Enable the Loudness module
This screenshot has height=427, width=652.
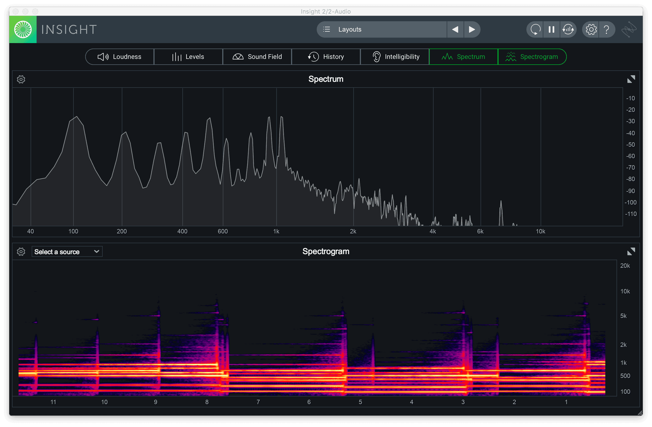coord(120,57)
